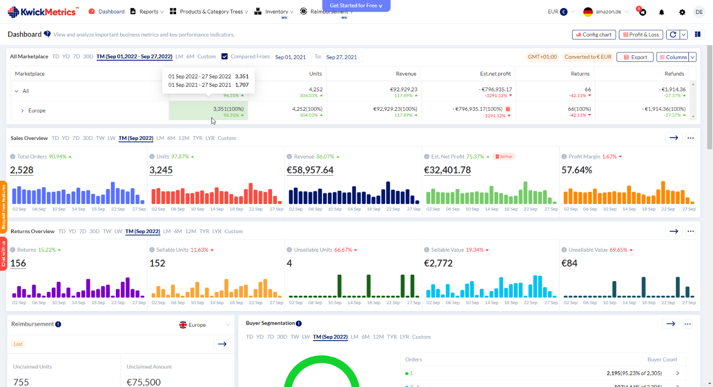Switch the dashboard layout view icon
This screenshot has height=387, width=713.
(x=697, y=34)
